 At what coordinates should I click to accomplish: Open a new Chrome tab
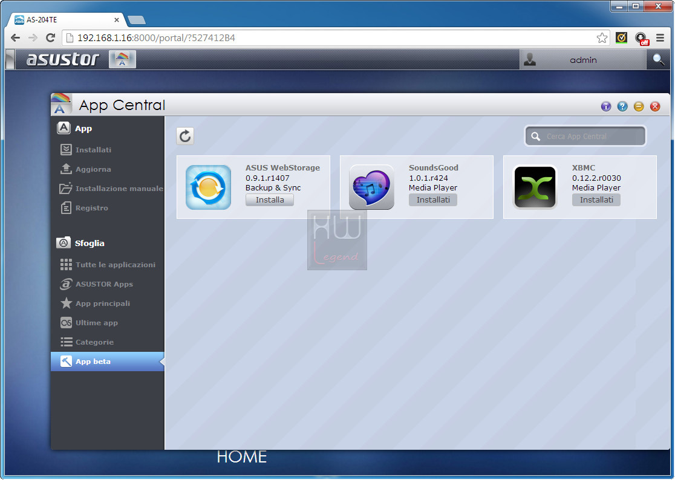point(137,20)
